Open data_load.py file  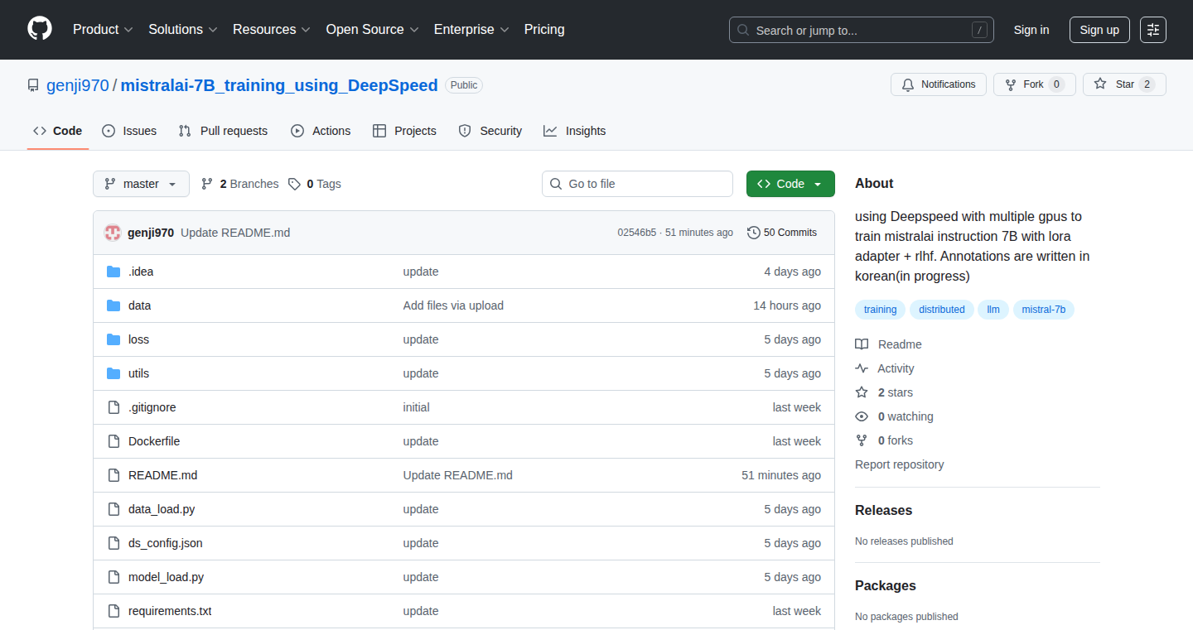pyautogui.click(x=162, y=509)
